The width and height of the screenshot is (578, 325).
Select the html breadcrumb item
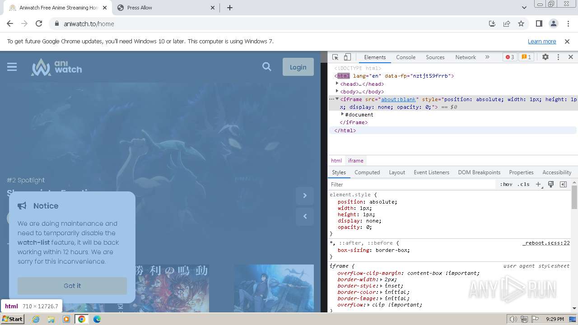[x=336, y=161]
